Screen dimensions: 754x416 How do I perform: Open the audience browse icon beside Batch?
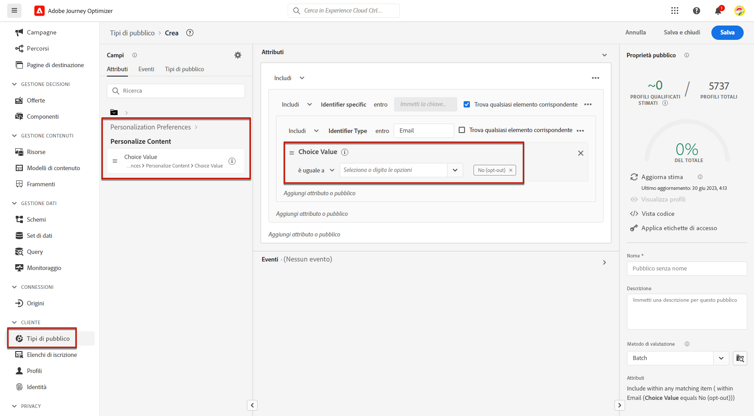pyautogui.click(x=740, y=358)
